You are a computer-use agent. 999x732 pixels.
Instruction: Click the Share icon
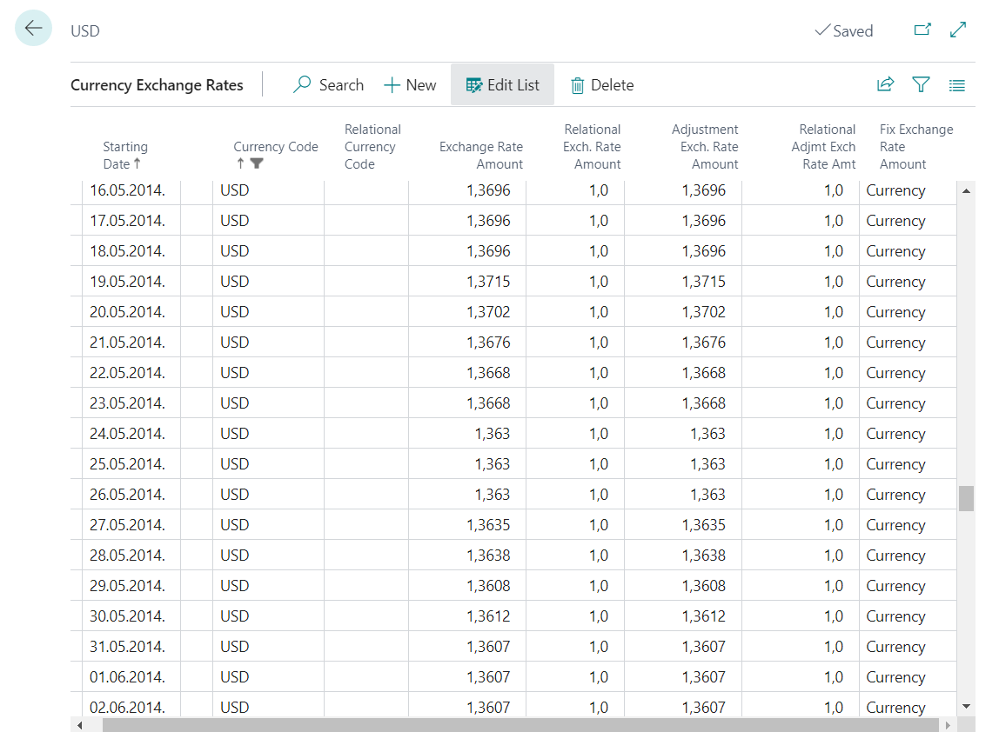click(885, 85)
